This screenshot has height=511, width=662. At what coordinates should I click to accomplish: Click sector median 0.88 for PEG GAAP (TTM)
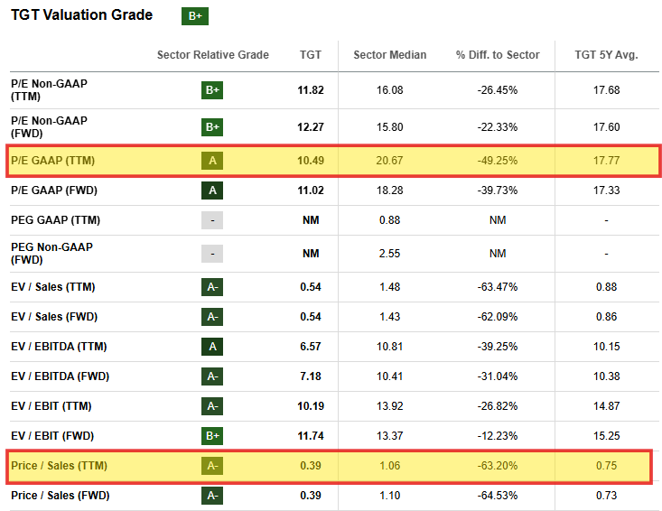pos(389,220)
